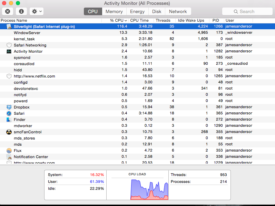Image resolution: width=275 pixels, height=206 pixels.
Task: Toggle % CPU sort direction arrow
Action: tap(126, 21)
